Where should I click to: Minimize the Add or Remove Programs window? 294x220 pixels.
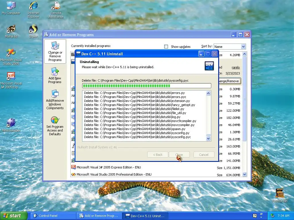(x=233, y=35)
